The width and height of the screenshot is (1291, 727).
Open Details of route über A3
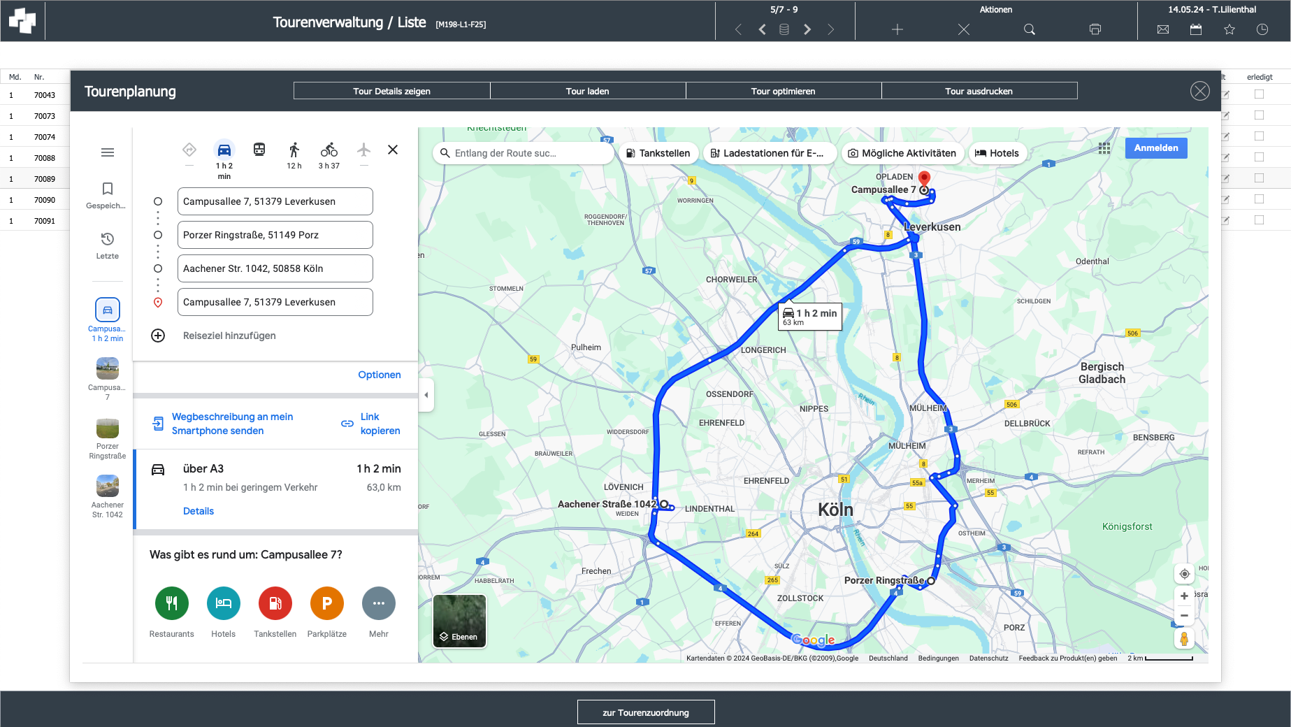coord(199,511)
